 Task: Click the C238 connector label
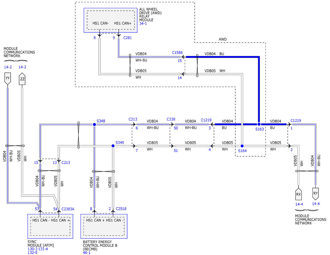click(171, 119)
